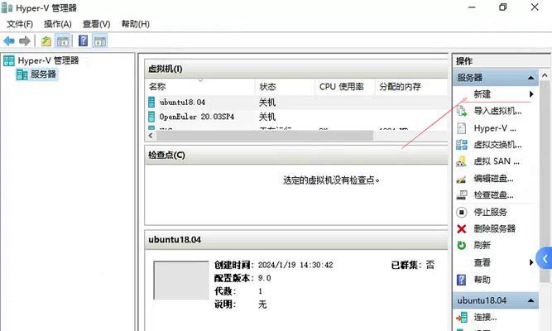
Task: Click the 编辑磁盘 icon
Action: [461, 179]
